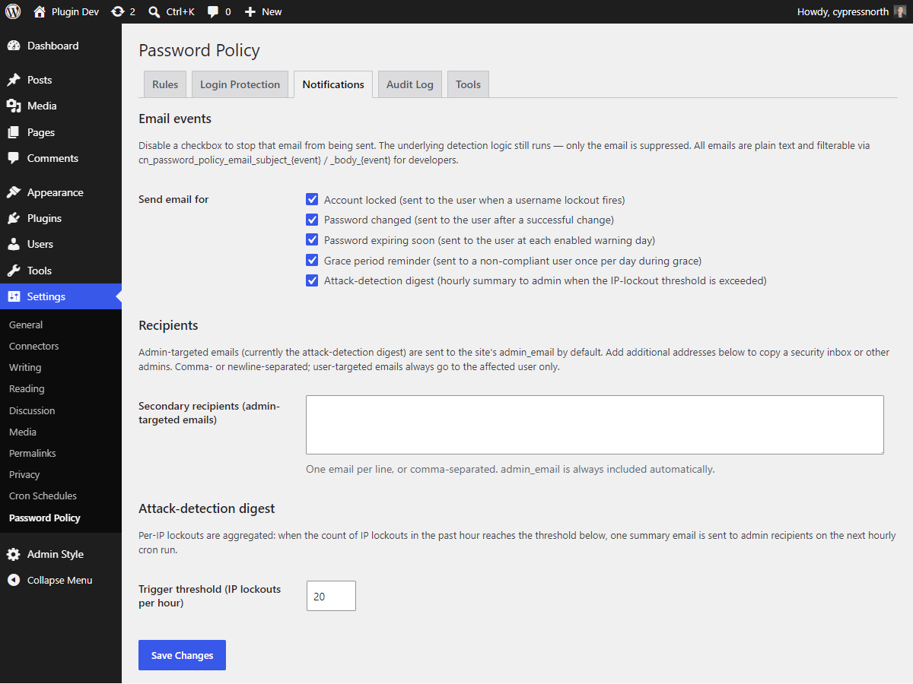Image resolution: width=913 pixels, height=684 pixels.
Task: Click the plus icon for New
Action: [250, 11]
